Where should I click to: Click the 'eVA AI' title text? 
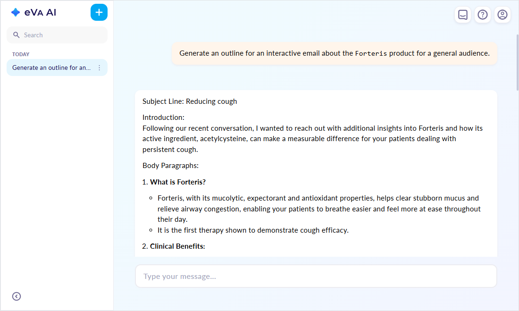coord(40,13)
